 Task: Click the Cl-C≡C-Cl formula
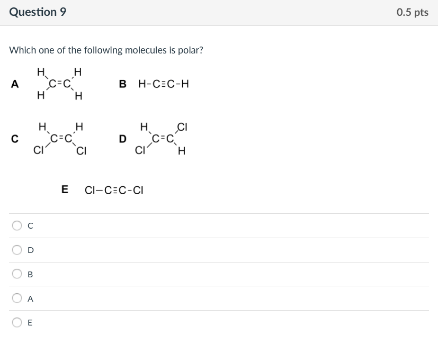114,189
